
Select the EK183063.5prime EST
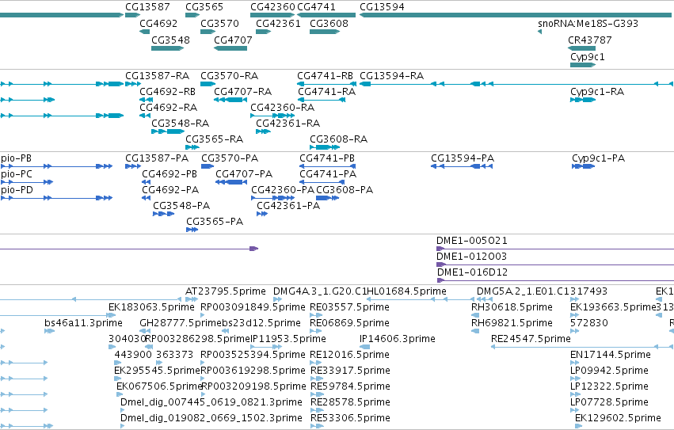pyautogui.click(x=112, y=315)
